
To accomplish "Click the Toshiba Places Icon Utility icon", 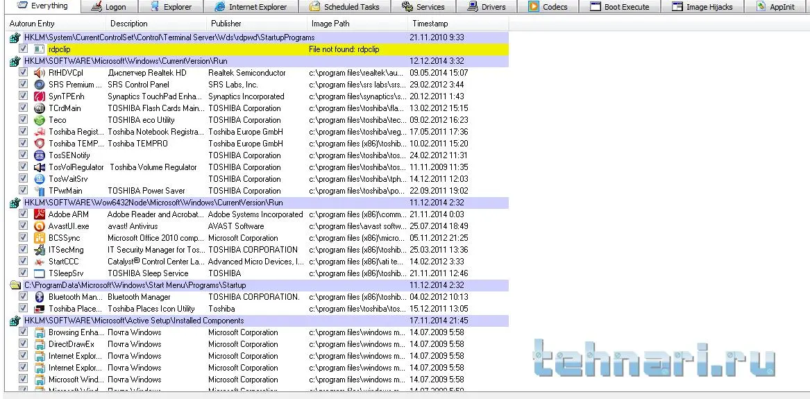I will point(40,309).
